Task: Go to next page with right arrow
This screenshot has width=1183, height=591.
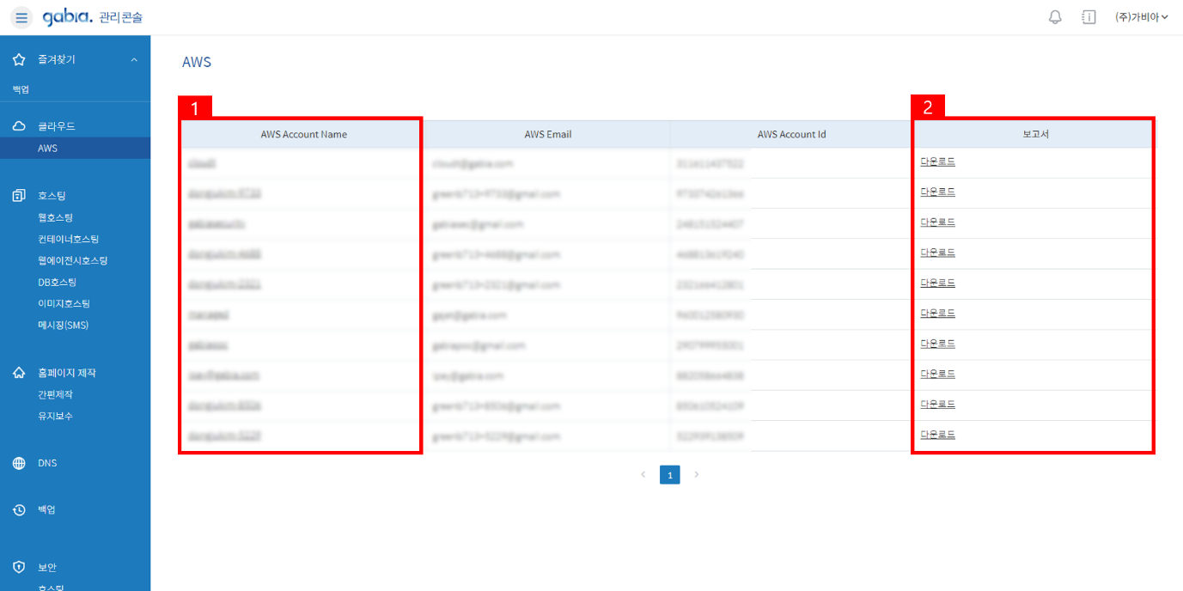Action: point(697,474)
